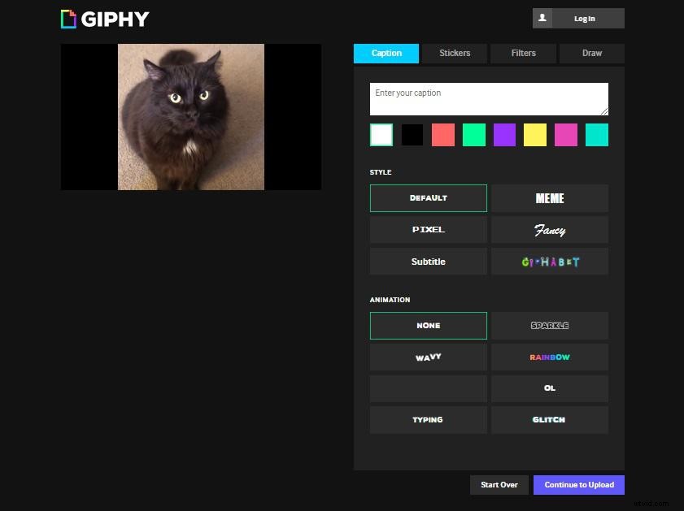Screen dimensions: 684x511
Task: Select the Fancy caption style
Action: (550, 229)
